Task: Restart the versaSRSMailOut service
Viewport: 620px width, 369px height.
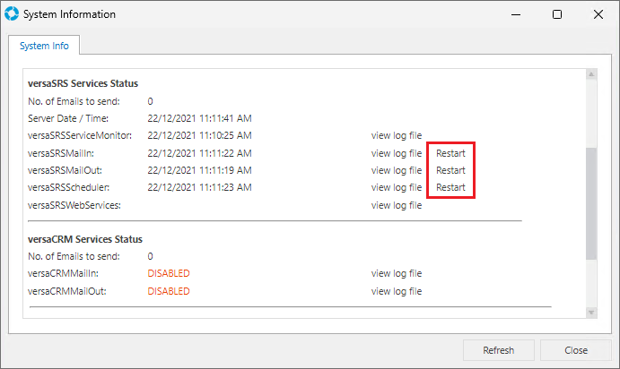Action: (450, 170)
